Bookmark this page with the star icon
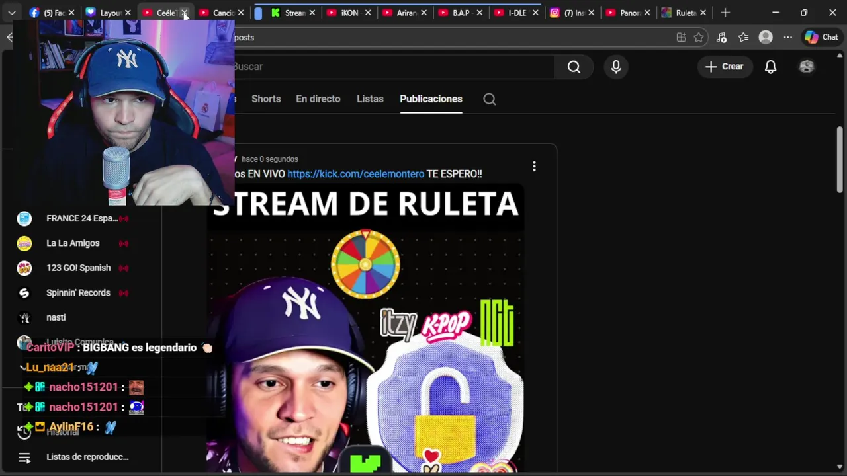Image resolution: width=847 pixels, height=476 pixels. (x=699, y=38)
